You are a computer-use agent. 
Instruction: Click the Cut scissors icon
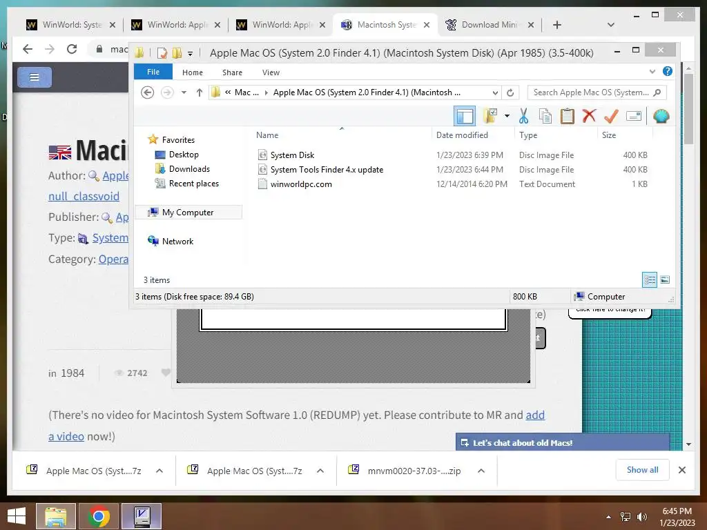[523, 116]
